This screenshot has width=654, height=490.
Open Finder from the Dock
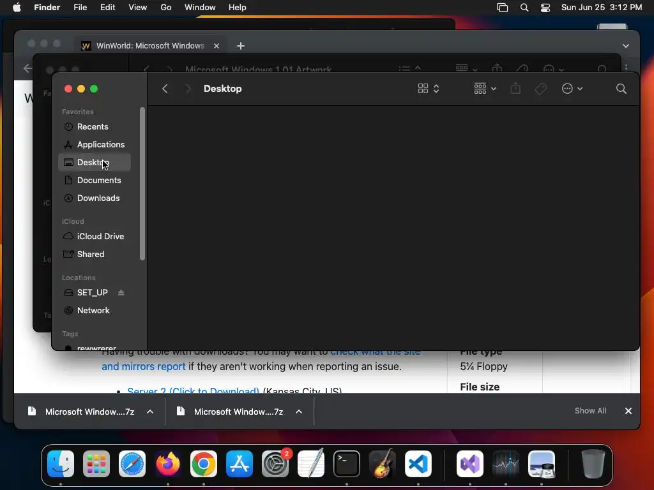61,464
